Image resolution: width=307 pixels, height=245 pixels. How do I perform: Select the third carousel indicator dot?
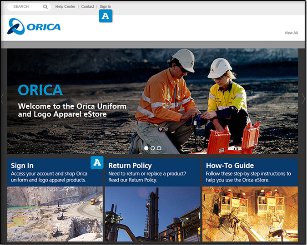[159, 148]
